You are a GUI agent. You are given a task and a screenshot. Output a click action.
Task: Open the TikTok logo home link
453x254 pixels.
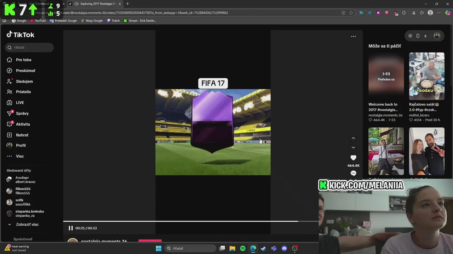point(21,35)
